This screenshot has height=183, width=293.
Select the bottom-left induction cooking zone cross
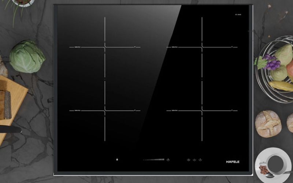coord(105,110)
